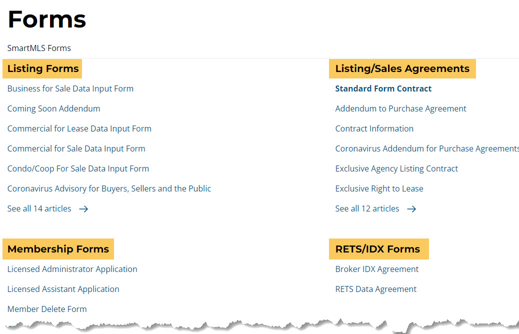
Task: Open the Contract Information page
Action: (374, 128)
